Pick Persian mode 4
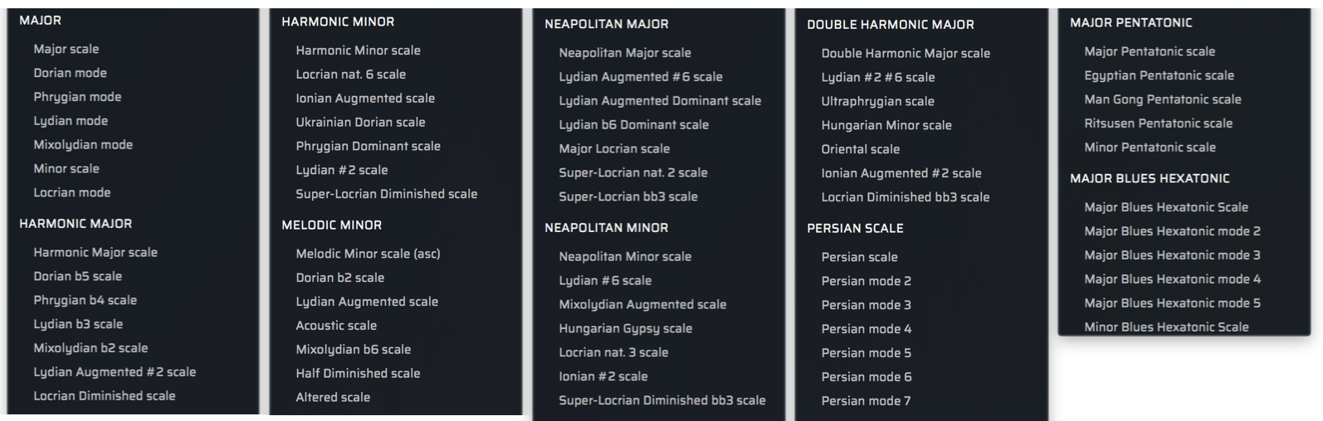The height and width of the screenshot is (421, 1323). [866, 329]
